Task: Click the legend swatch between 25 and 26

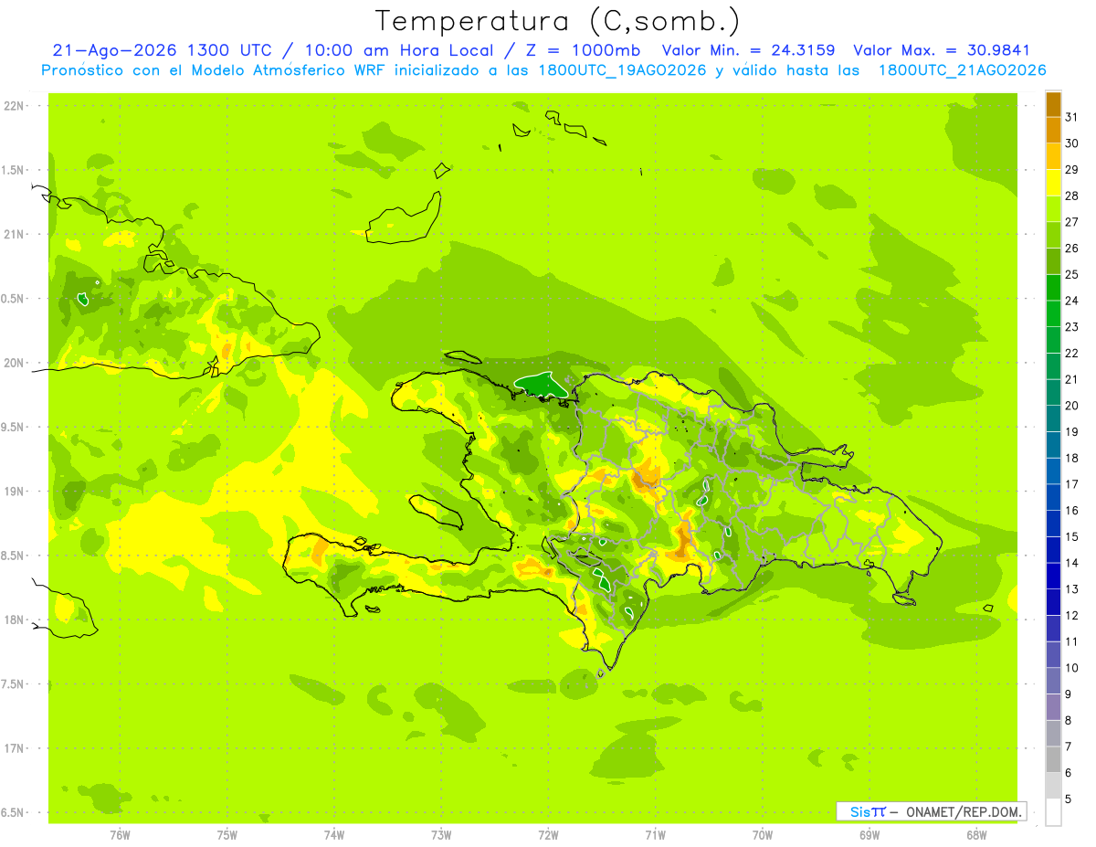Action: click(1053, 261)
